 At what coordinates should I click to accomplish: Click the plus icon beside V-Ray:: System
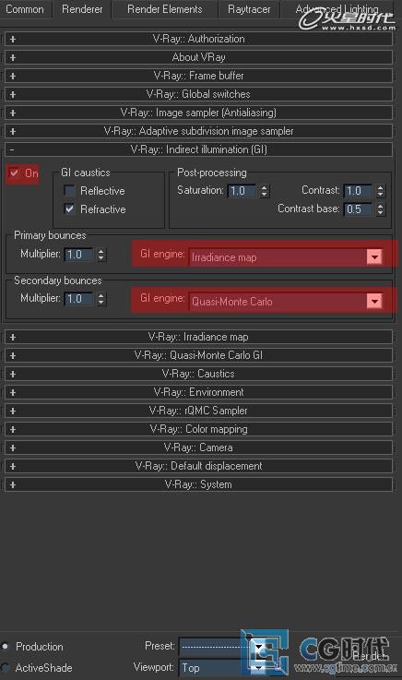click(13, 484)
